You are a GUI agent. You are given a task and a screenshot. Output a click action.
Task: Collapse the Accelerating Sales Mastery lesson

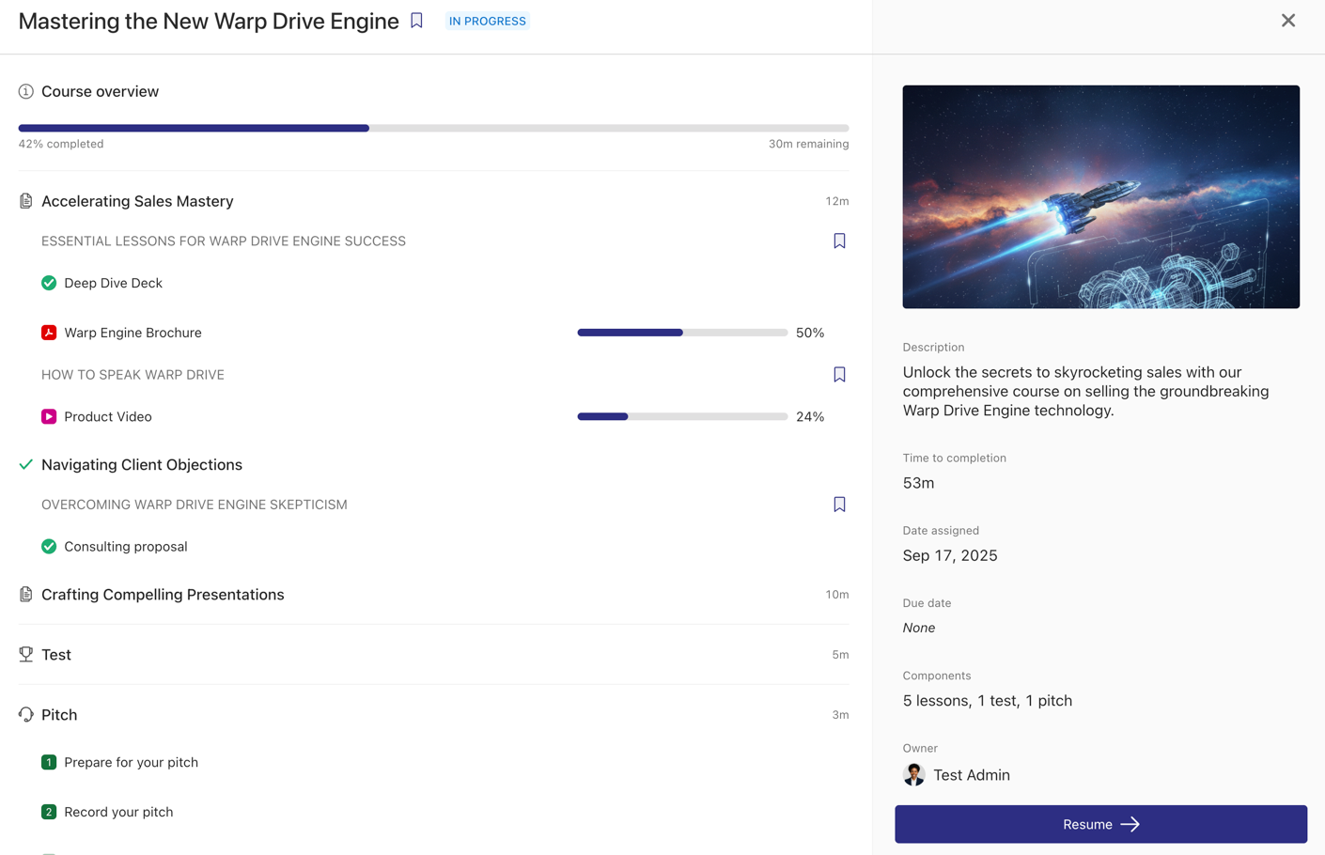137,201
